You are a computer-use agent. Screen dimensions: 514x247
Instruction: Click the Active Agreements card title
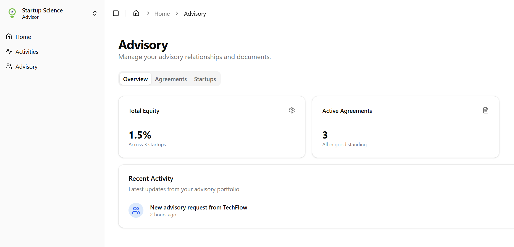pyautogui.click(x=347, y=111)
